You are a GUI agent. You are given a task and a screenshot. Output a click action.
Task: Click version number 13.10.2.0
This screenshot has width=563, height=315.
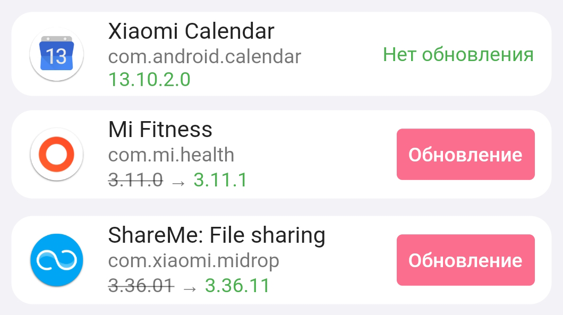pos(149,79)
